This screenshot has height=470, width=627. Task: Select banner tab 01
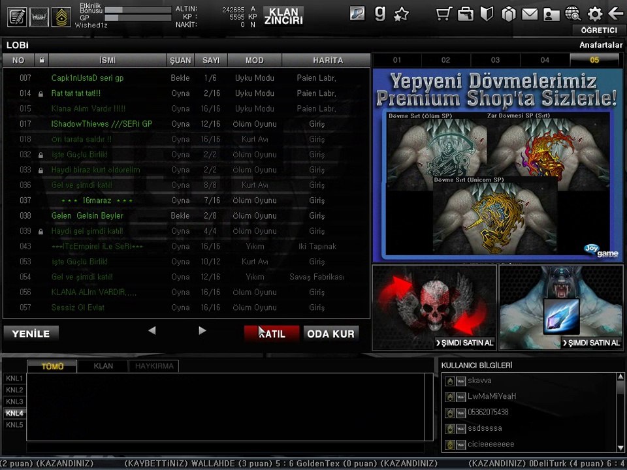(396, 60)
